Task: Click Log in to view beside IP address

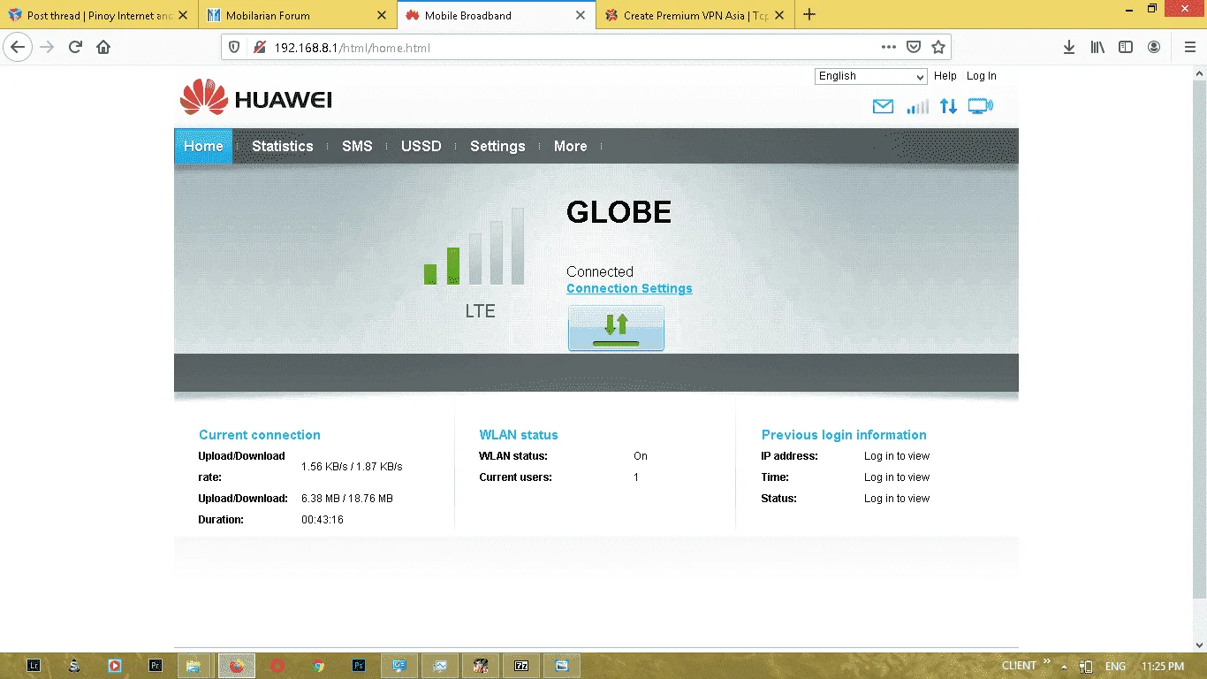Action: point(897,456)
